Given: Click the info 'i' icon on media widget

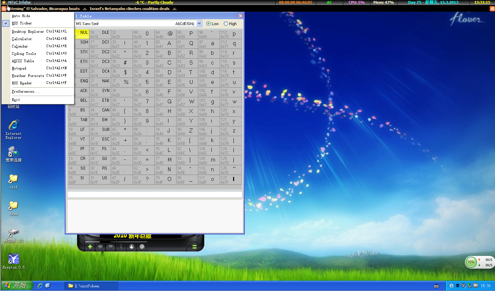Looking at the screenshot, I should point(121,247).
